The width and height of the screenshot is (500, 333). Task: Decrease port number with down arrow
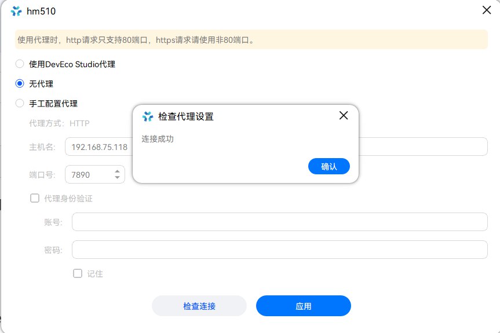(x=118, y=177)
